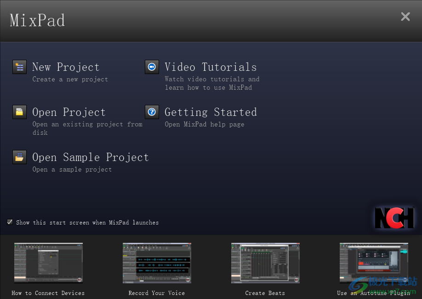Image resolution: width=422 pixels, height=299 pixels.
Task: Close the MixPad start screen
Action: 405,17
